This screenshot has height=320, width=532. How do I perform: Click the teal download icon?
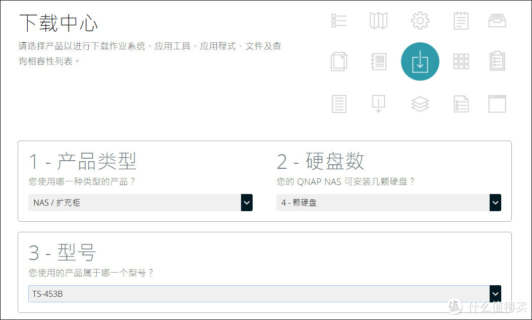pyautogui.click(x=420, y=61)
